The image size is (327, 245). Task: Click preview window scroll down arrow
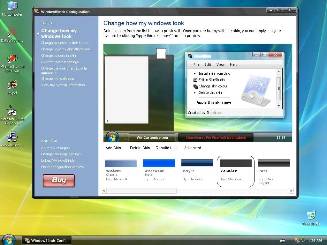point(279,106)
